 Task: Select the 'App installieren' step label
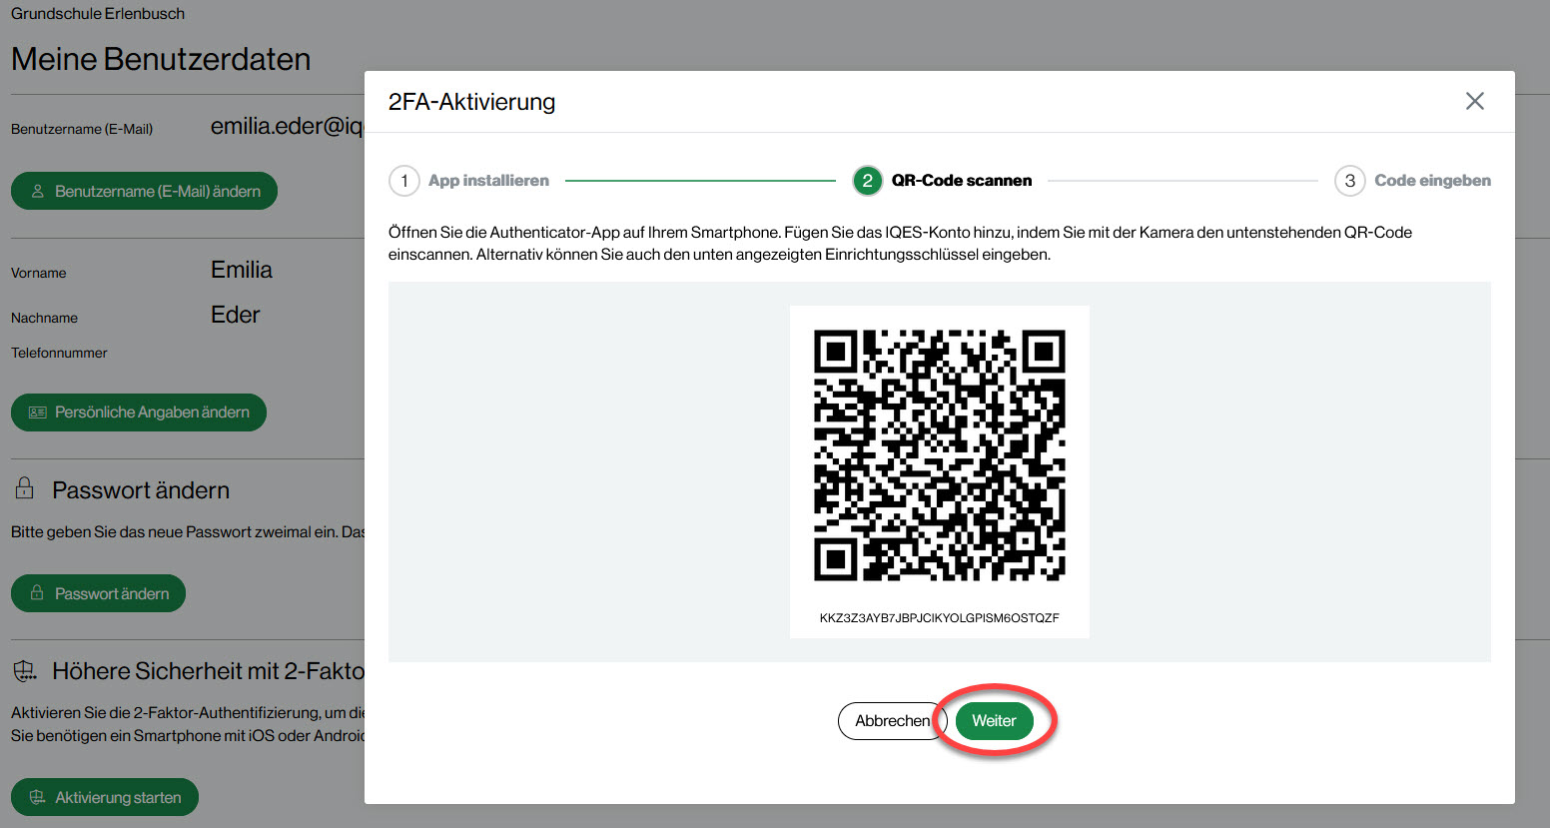(488, 181)
